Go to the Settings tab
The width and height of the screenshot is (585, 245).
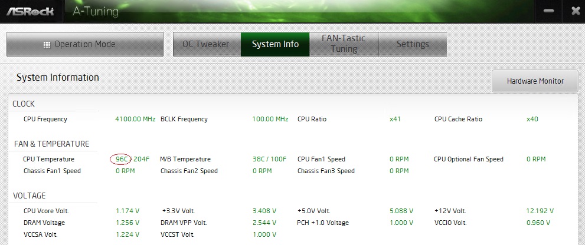coord(413,44)
